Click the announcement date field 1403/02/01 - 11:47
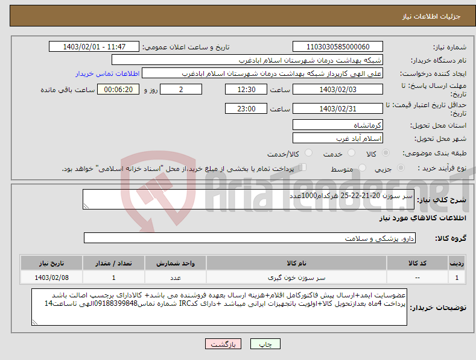This screenshot has width=476, height=360. tap(94, 47)
